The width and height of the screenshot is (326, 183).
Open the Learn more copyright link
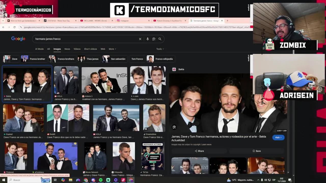click(x=206, y=145)
